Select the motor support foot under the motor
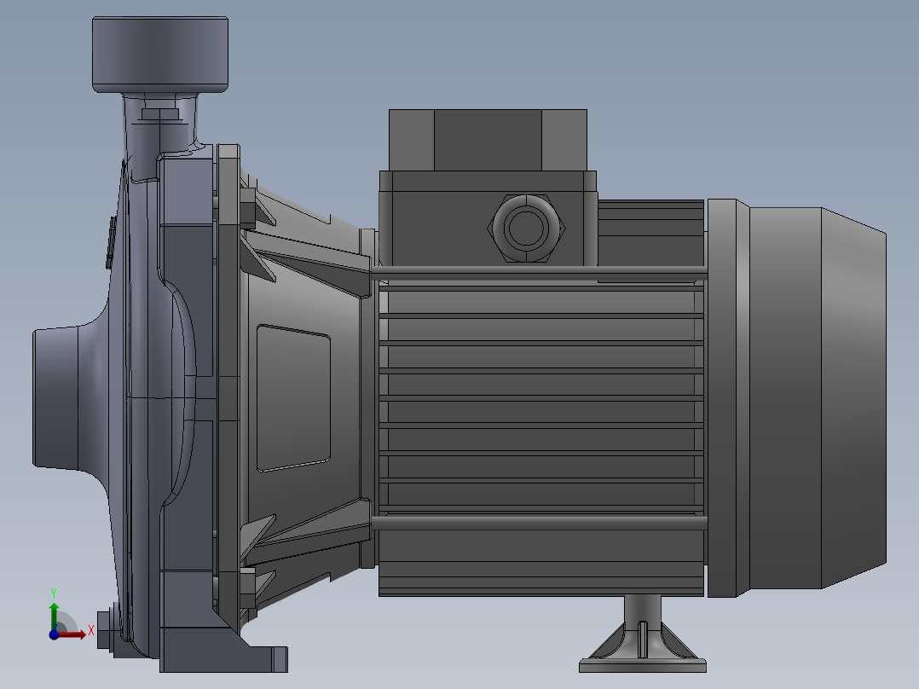919x689 pixels. [643, 634]
